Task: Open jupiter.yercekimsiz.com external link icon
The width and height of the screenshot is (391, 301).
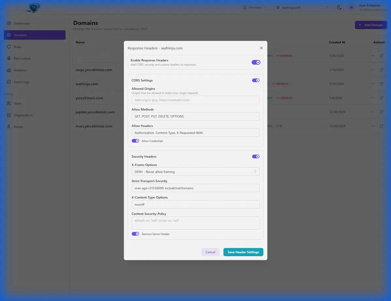Action: 382,112
